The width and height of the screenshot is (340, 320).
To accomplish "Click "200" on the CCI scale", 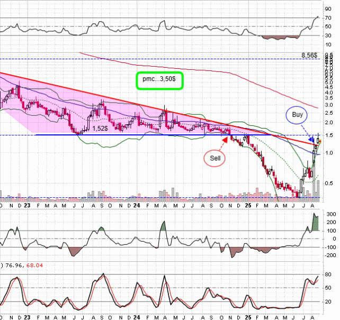I will point(331,222).
